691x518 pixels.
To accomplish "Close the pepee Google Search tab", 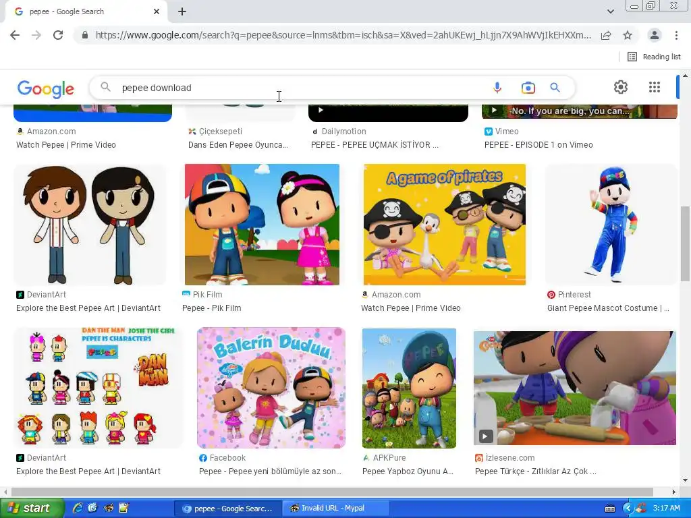I will pyautogui.click(x=157, y=11).
